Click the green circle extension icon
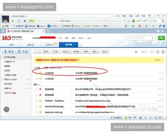Screen dimensions: 167x134 tap(133, 26)
